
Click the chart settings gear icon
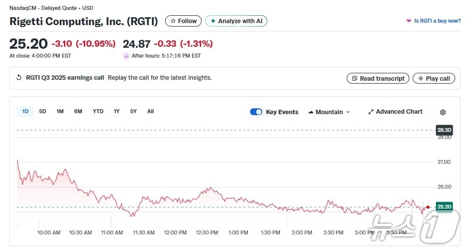(442, 112)
